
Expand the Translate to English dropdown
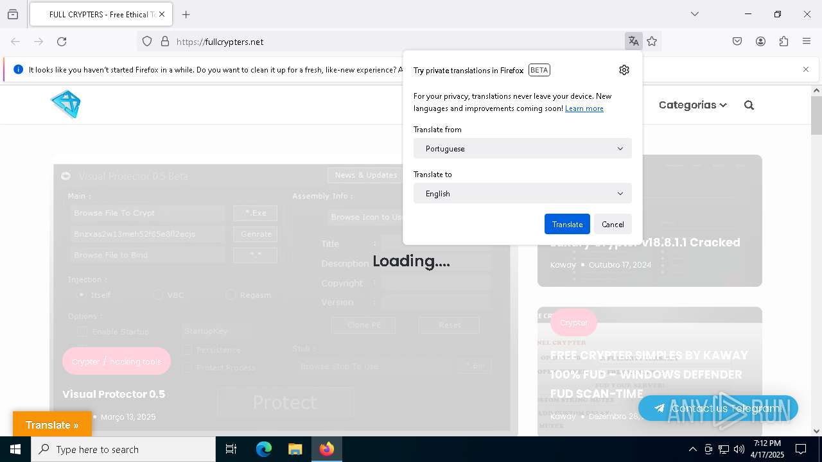(x=523, y=193)
